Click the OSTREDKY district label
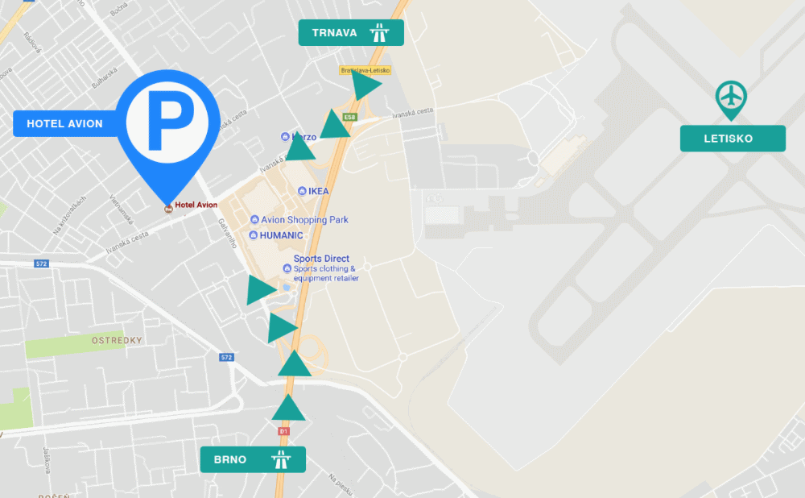The width and height of the screenshot is (805, 498). click(x=117, y=340)
